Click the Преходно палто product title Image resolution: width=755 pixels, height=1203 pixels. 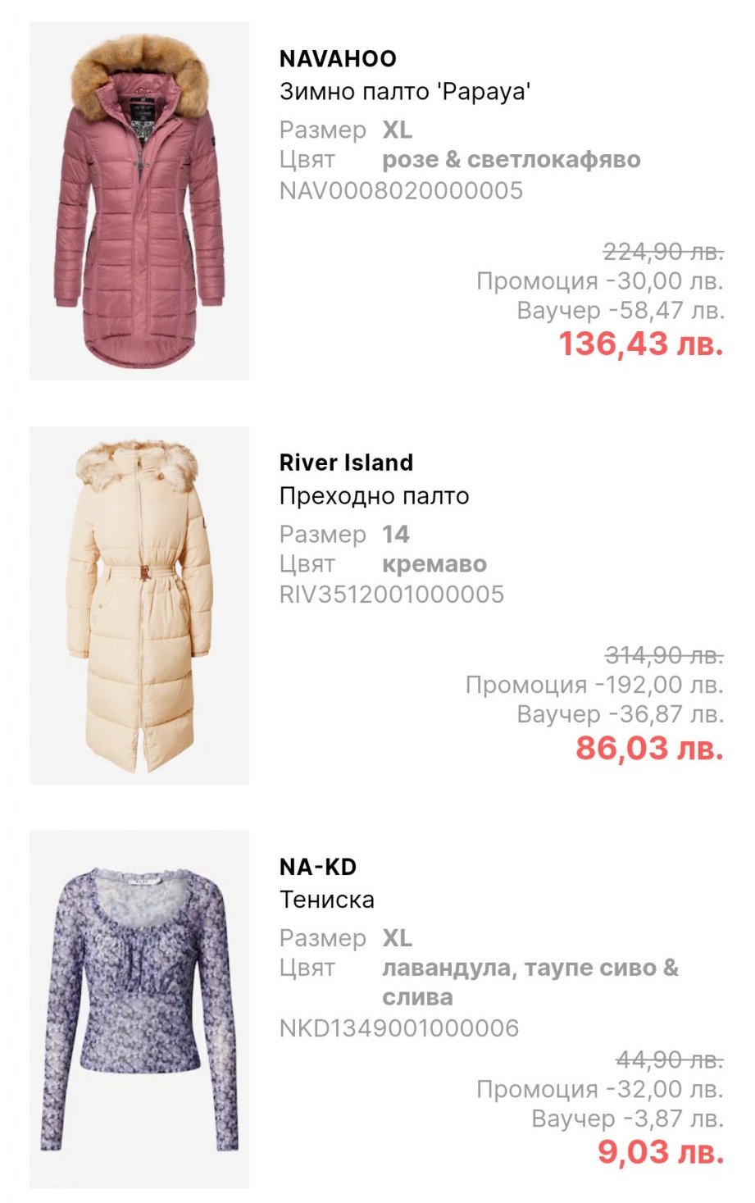click(374, 495)
